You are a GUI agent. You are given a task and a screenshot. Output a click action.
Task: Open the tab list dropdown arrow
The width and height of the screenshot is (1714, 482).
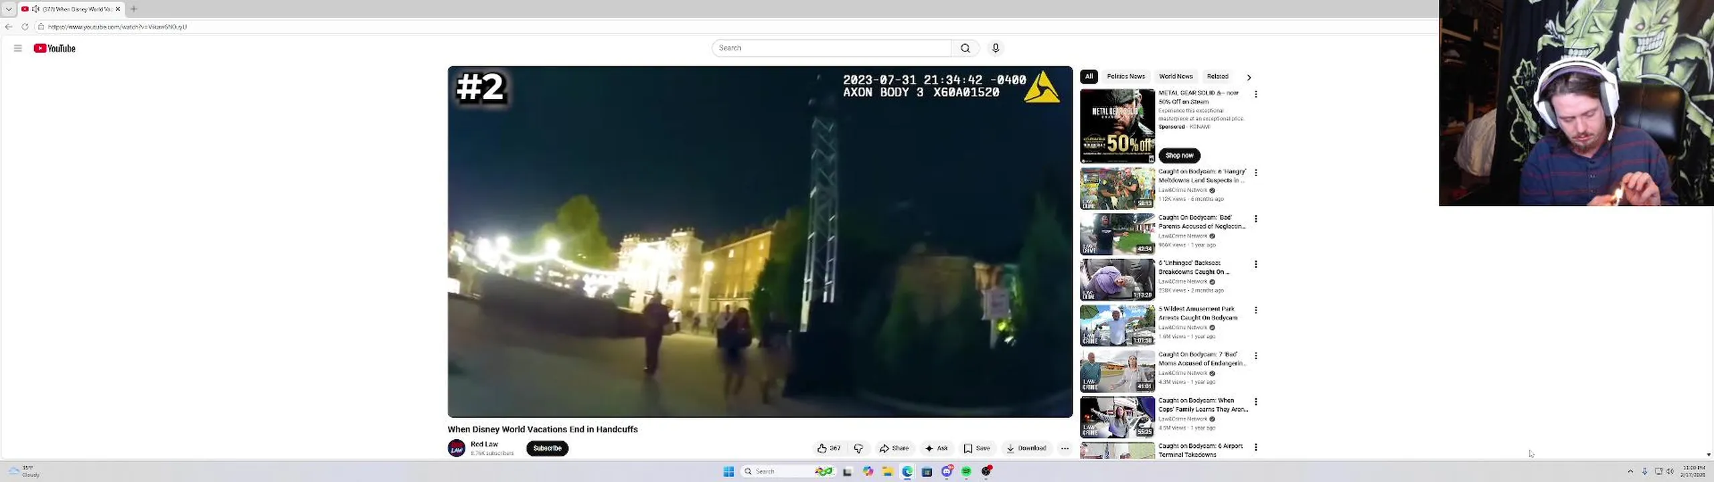tap(9, 9)
